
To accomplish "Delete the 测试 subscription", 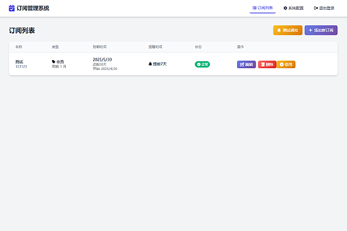I will pyautogui.click(x=267, y=64).
